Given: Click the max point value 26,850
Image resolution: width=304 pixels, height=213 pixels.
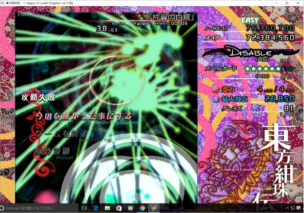Looking at the screenshot, I should (x=280, y=99).
